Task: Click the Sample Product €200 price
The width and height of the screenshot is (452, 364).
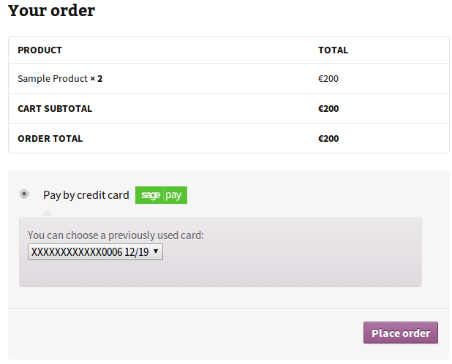Action: [328, 78]
